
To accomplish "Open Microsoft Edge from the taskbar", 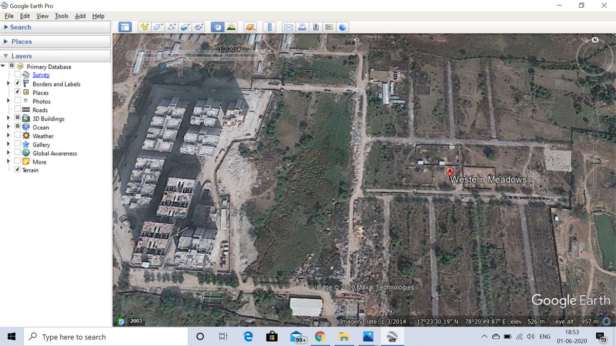I will [248, 337].
